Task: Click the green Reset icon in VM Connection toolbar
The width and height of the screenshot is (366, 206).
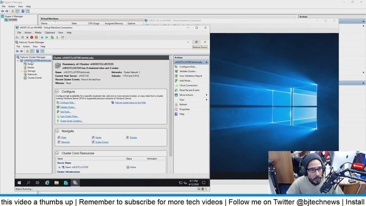Action: click(x=47, y=37)
